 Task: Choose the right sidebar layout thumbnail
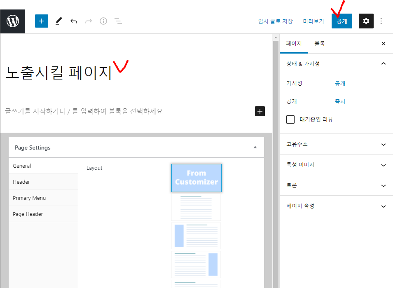point(196,264)
